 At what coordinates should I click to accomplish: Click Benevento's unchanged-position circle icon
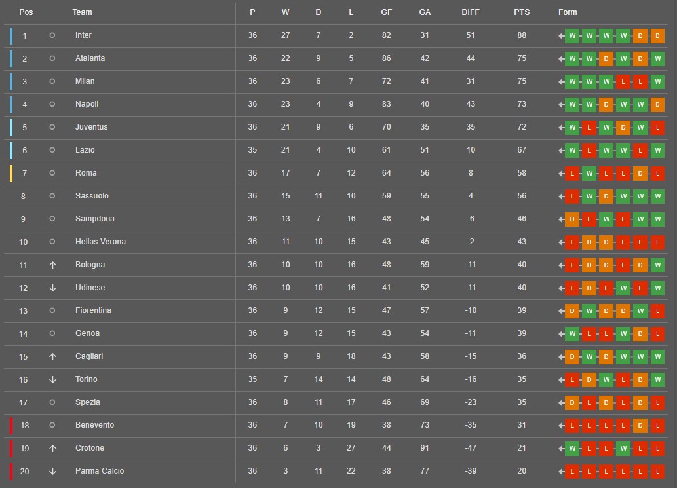[52, 425]
